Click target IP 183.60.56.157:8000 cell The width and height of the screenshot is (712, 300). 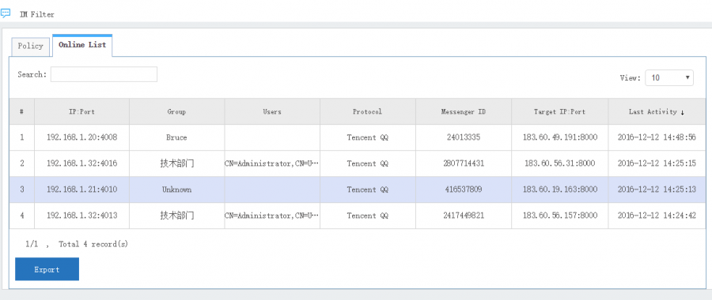click(560, 216)
